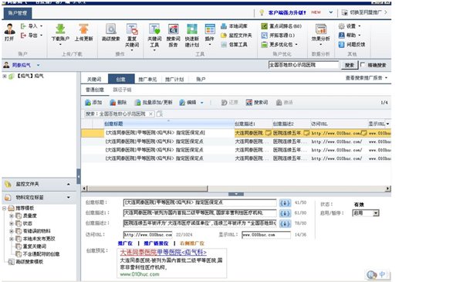This screenshot has width=463, height=282.
Task: Click the horizontal scrollbar thumb of the table
Action: (147, 189)
